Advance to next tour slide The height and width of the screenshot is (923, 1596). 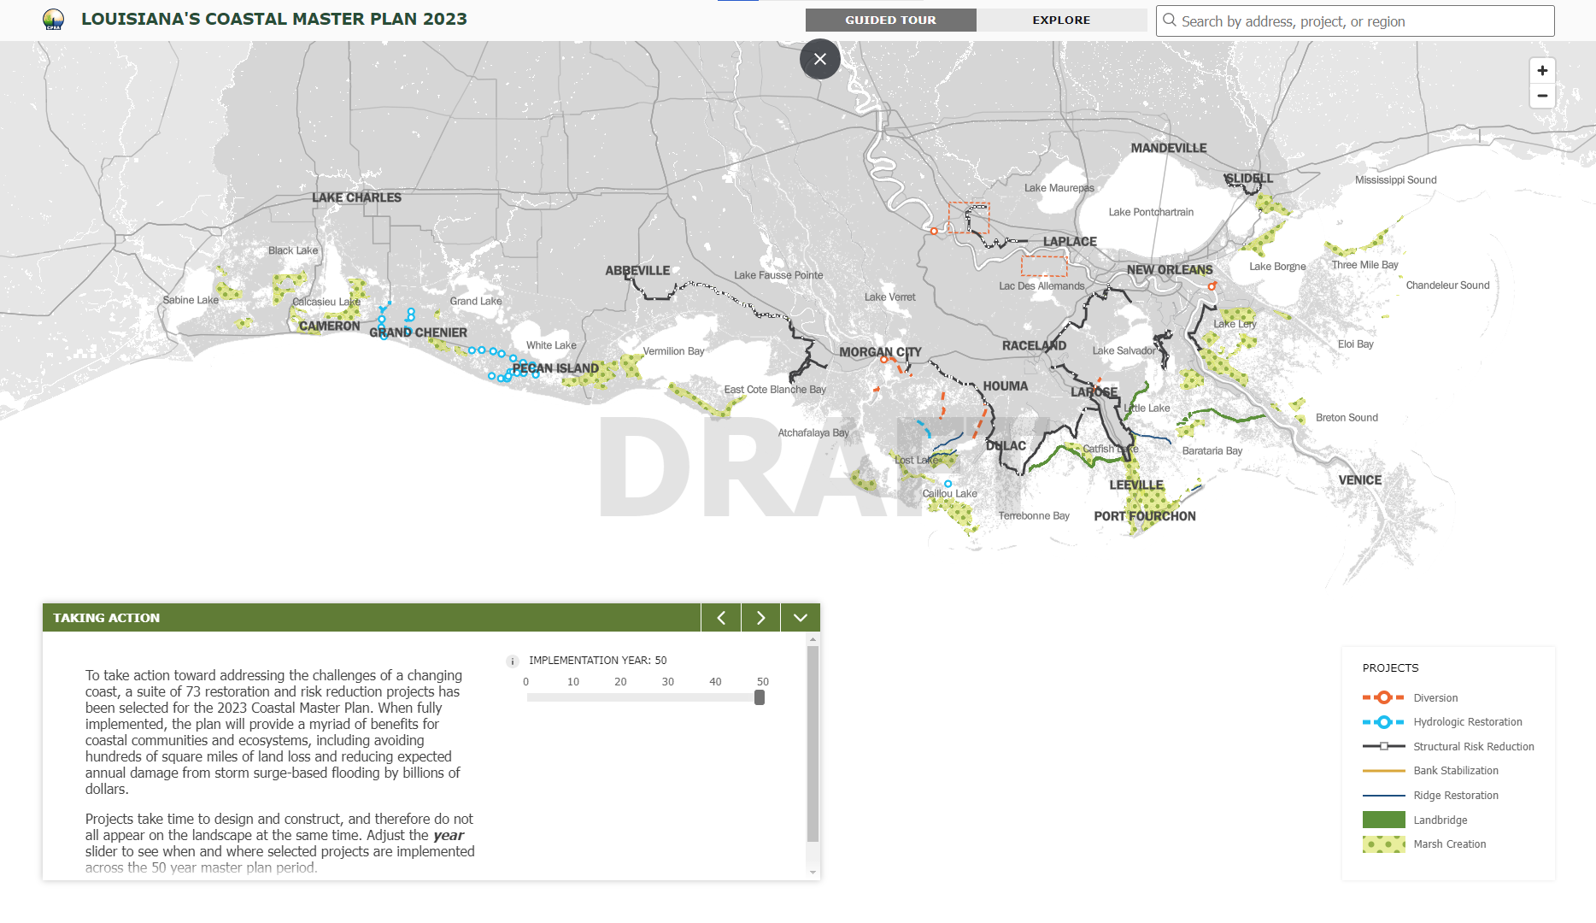(760, 618)
